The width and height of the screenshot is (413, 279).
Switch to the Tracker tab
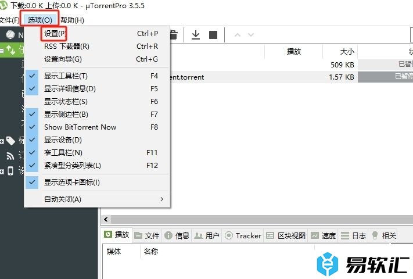tap(243, 235)
